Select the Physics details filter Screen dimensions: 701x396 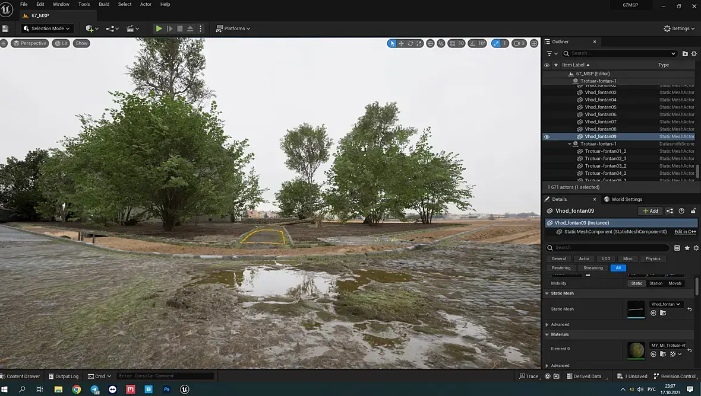coord(653,258)
